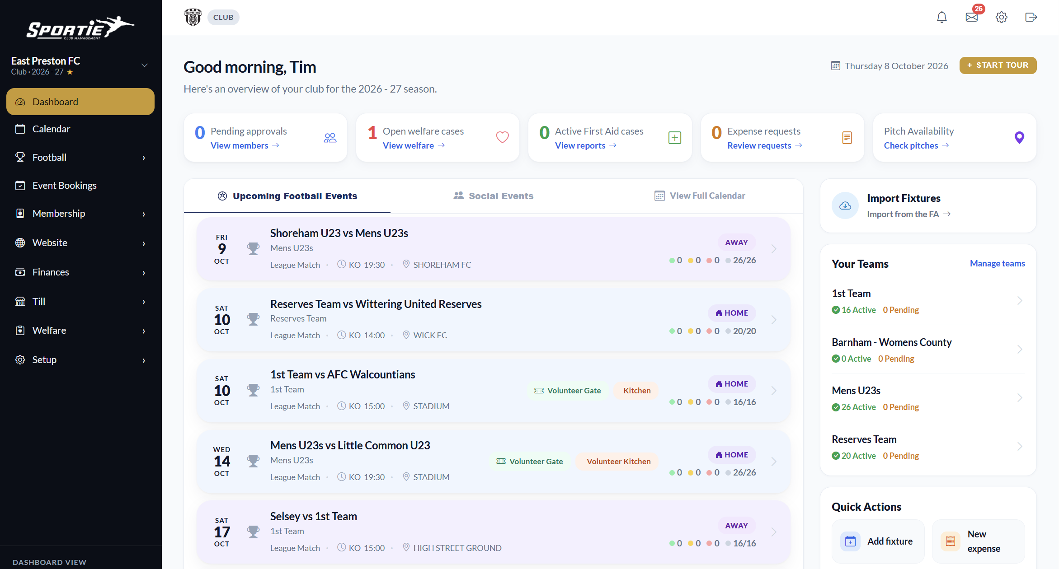Follow the Review requests link
The height and width of the screenshot is (569, 1059).
[x=764, y=145]
